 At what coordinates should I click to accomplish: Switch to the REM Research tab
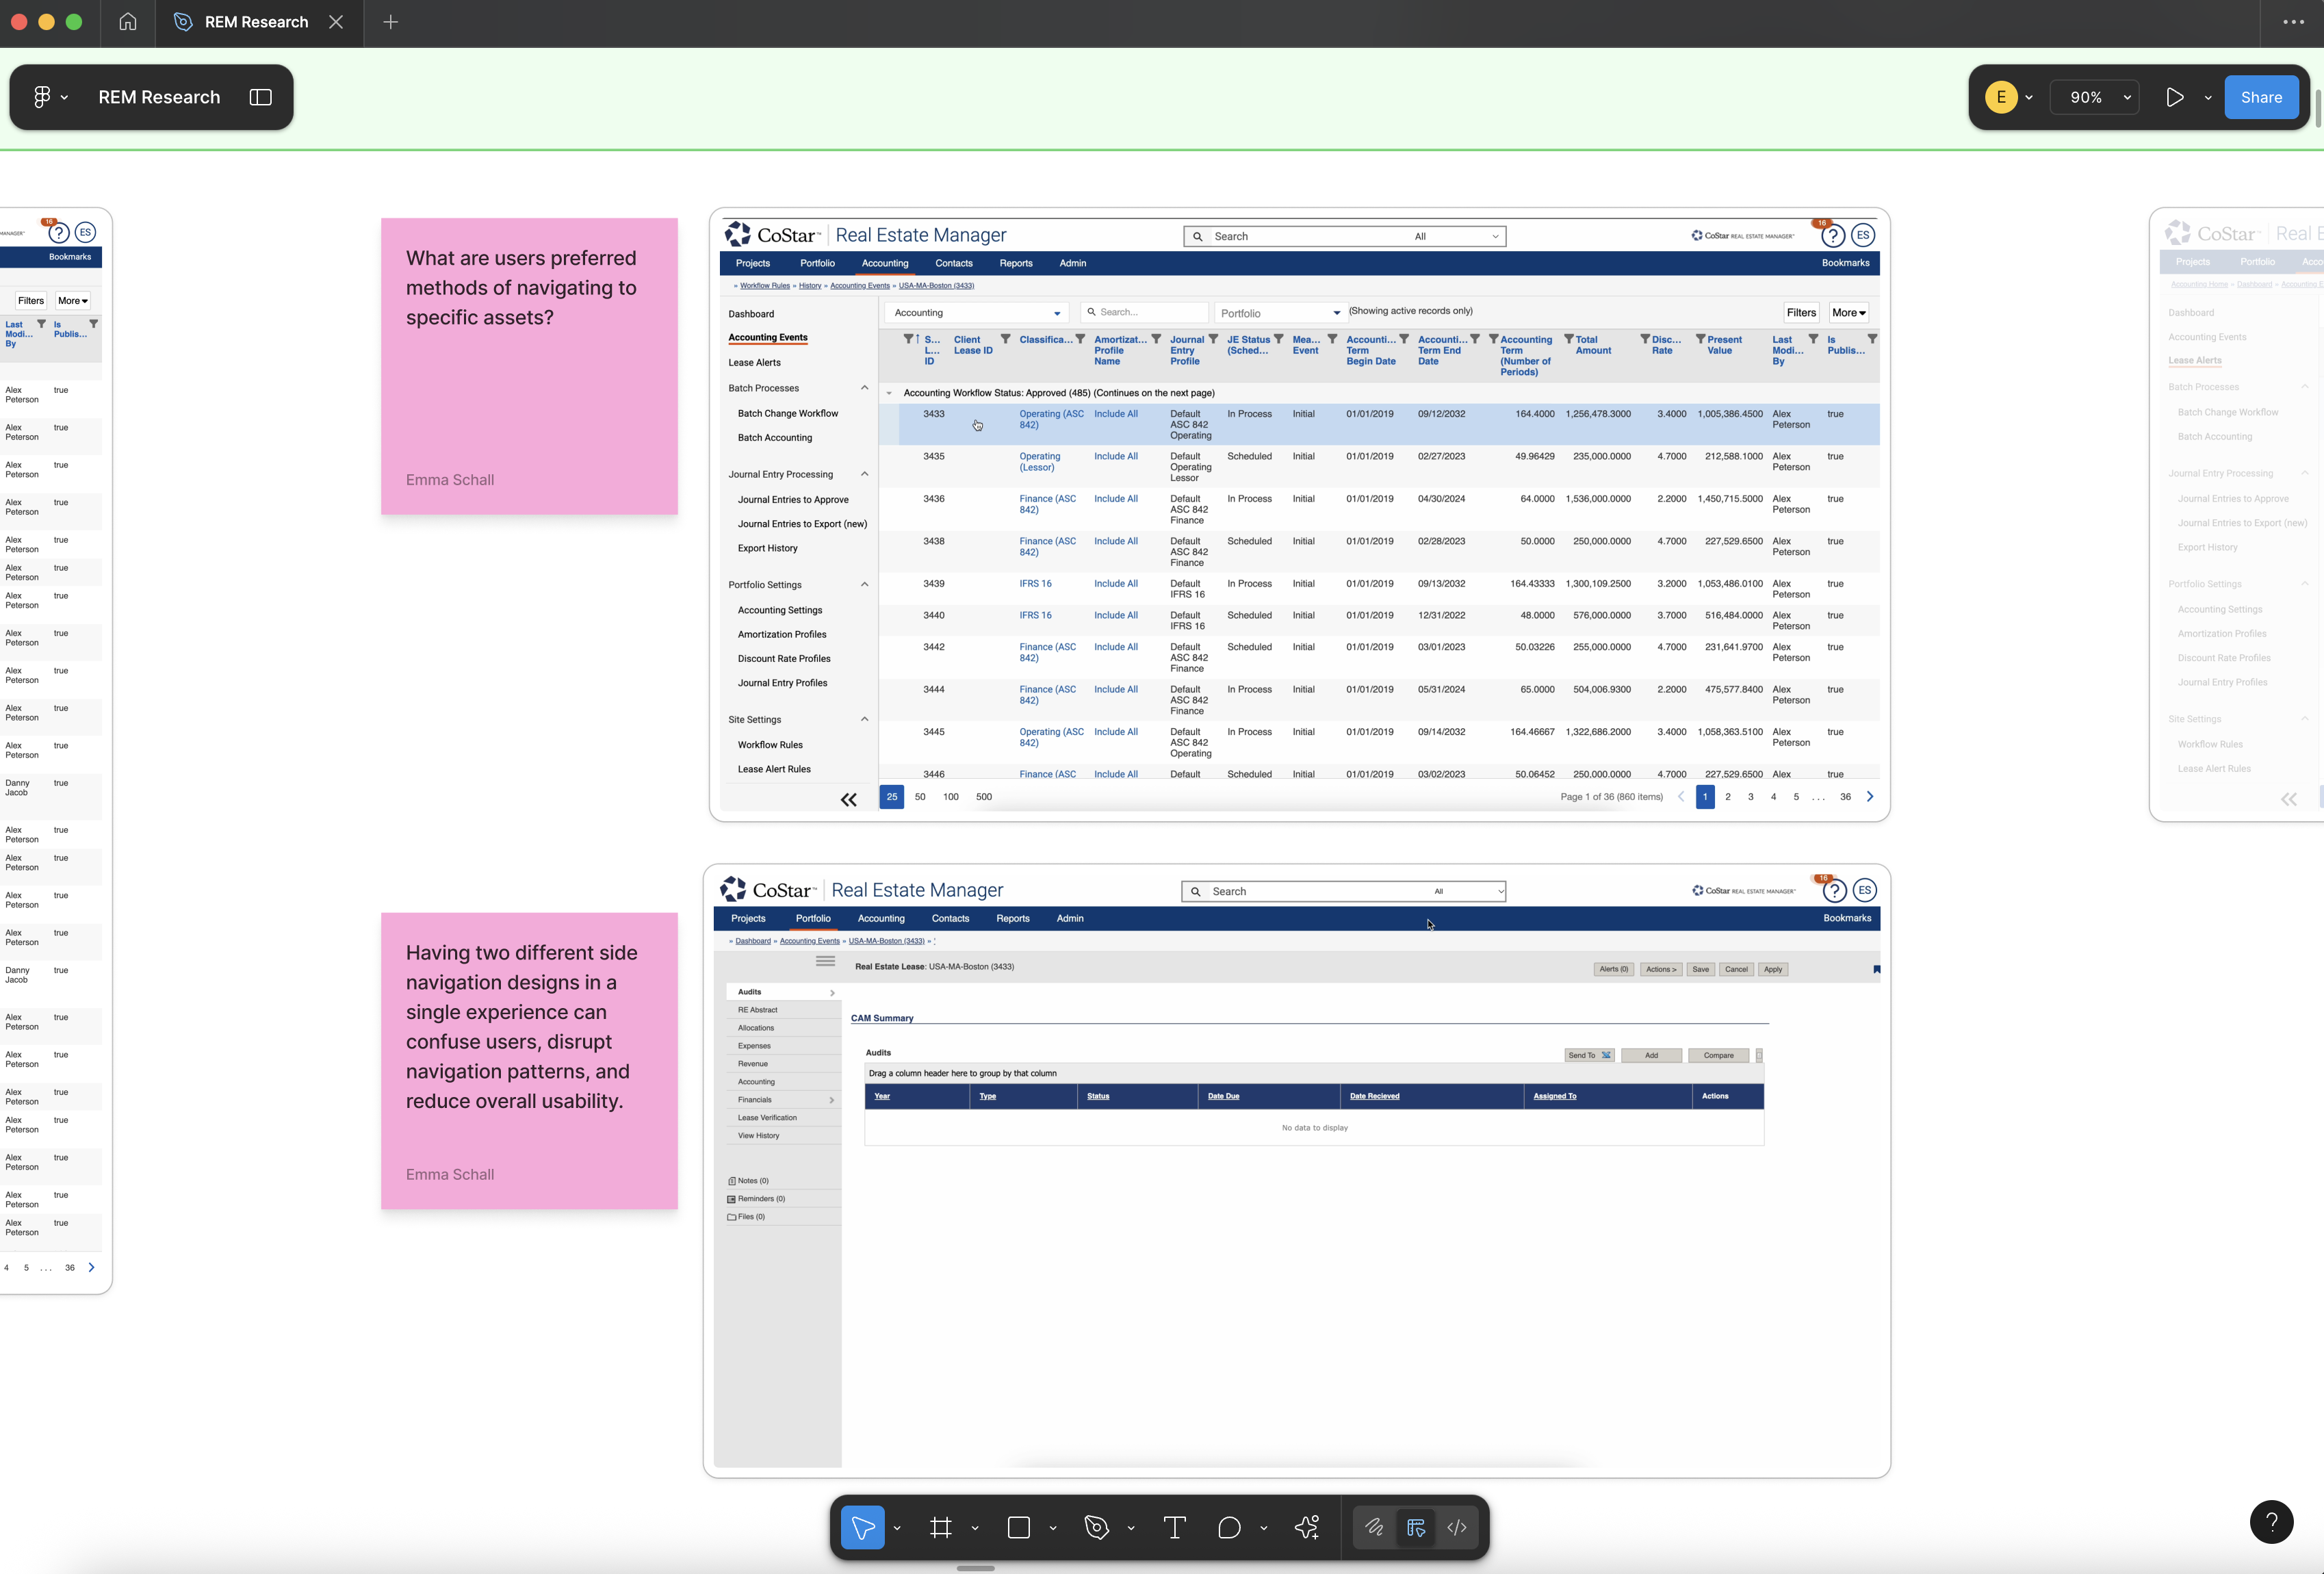[256, 22]
